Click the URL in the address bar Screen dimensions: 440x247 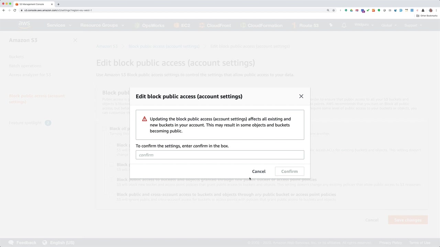tap(58, 10)
